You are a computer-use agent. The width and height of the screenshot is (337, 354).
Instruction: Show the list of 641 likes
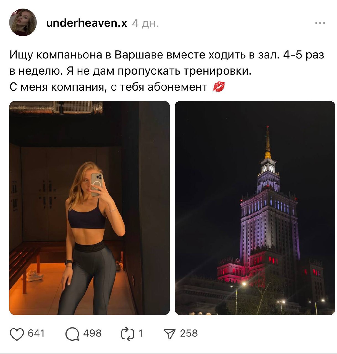pos(36,333)
